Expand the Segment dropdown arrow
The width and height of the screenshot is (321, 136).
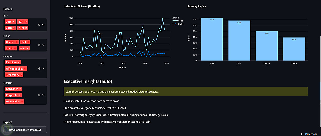43,95
